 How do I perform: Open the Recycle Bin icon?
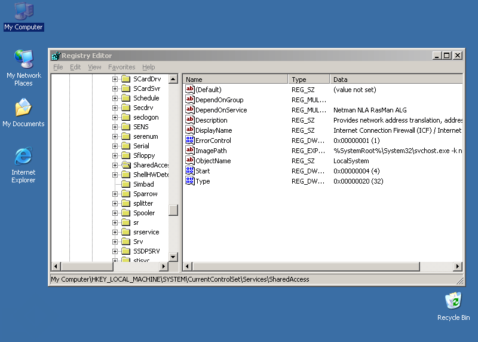pyautogui.click(x=454, y=306)
